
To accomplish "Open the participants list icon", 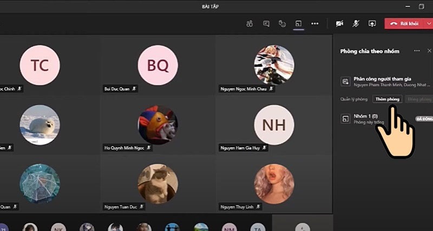I will 250,24.
